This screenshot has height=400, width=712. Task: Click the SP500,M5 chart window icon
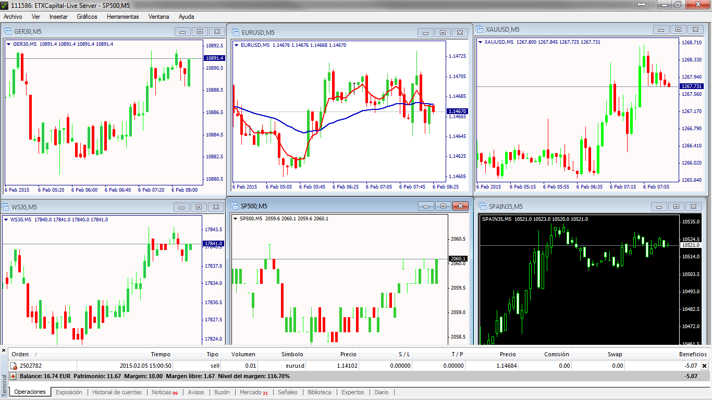pyautogui.click(x=234, y=206)
